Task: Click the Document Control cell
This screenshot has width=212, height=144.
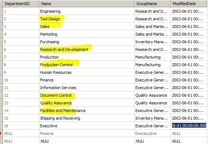Action: point(87,95)
